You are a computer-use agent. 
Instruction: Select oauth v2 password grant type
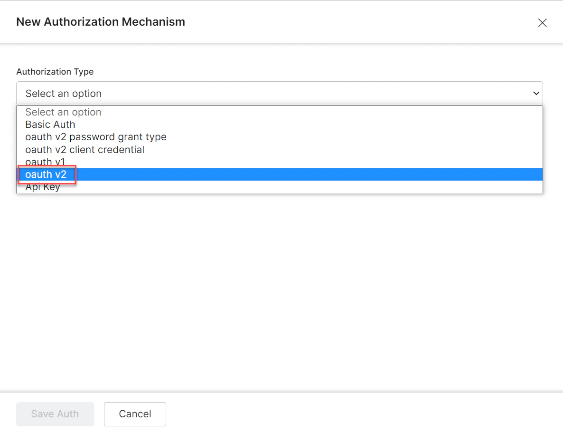[95, 137]
